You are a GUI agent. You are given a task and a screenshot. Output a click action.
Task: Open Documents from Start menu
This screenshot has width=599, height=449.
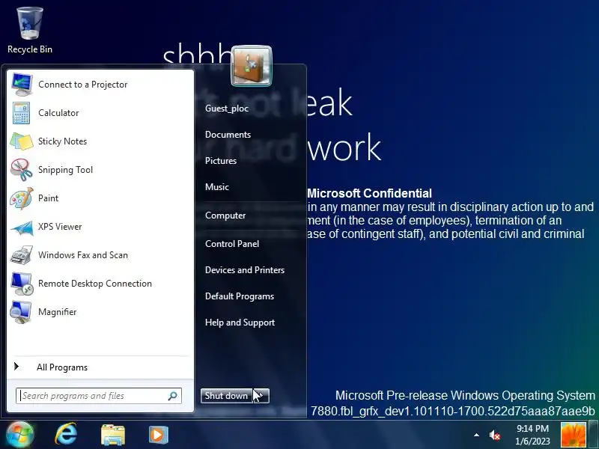[x=228, y=135]
